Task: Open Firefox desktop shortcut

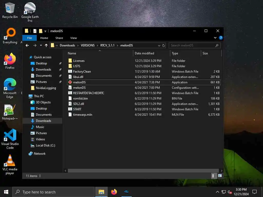Action: (x=10, y=61)
